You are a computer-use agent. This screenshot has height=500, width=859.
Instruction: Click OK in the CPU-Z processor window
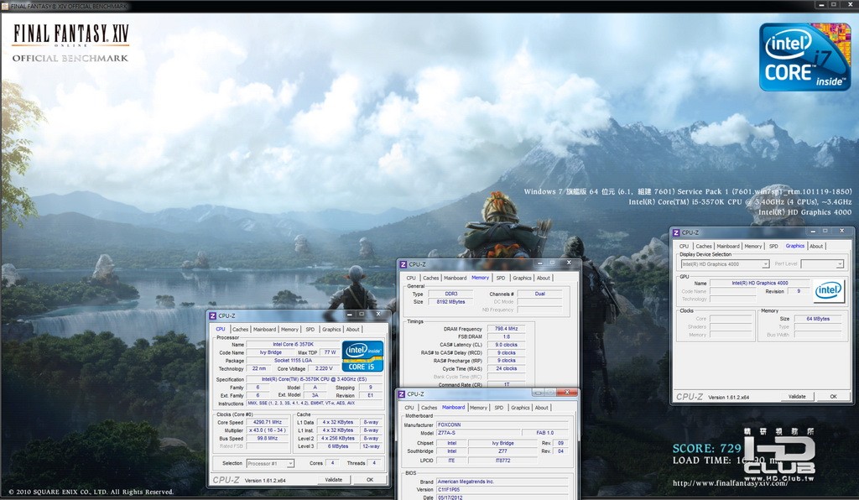click(x=370, y=480)
